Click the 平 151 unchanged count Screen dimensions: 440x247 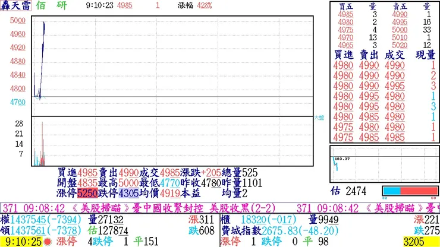pos(146,242)
